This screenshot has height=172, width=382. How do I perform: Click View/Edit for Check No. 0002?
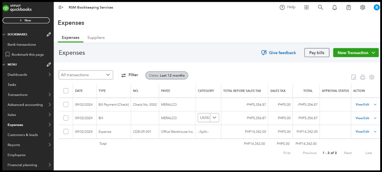click(x=362, y=105)
